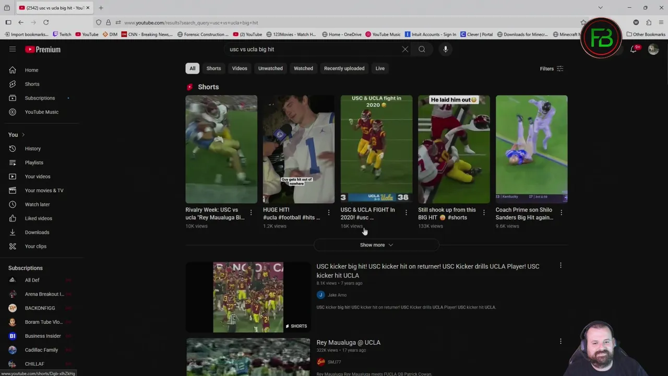Open the YouTube hamburger guide menu
This screenshot has width=668, height=376.
coord(13,49)
